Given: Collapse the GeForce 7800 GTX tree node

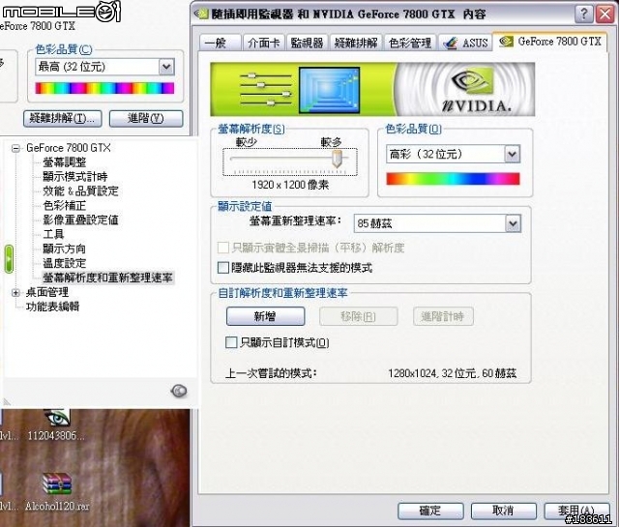Looking at the screenshot, I should click(x=15, y=148).
